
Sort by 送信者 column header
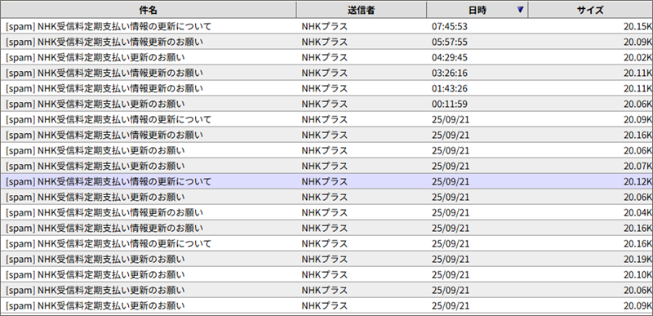coord(362,10)
